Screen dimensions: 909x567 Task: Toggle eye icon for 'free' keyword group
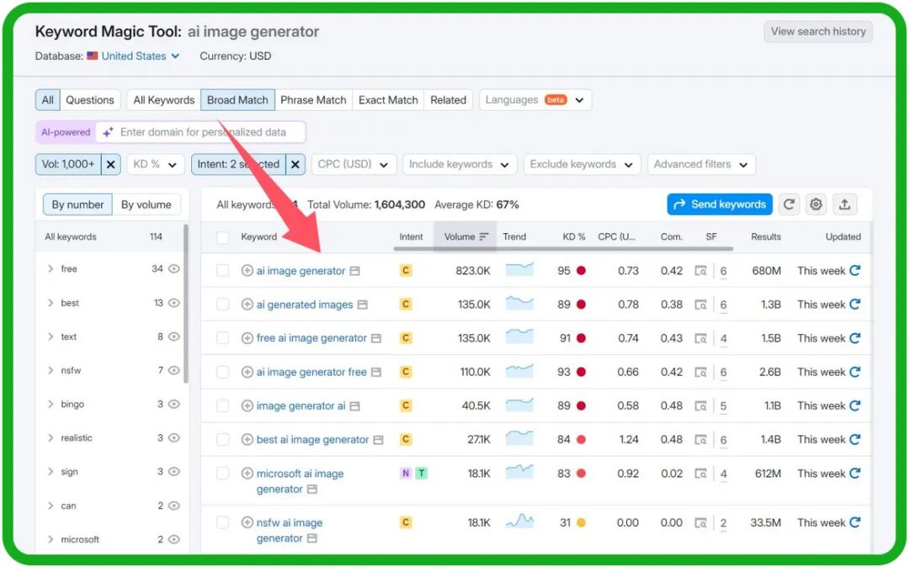click(x=174, y=269)
